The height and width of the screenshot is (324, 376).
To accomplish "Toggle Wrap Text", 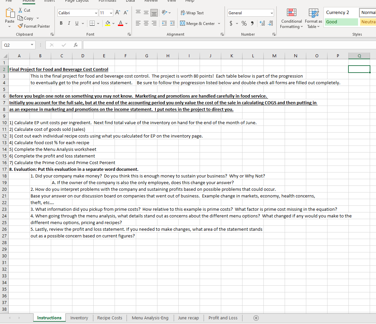I will [192, 13].
